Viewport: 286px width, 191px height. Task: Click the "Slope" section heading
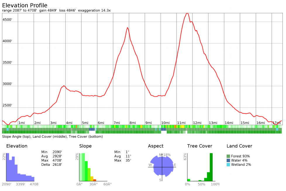(85, 146)
